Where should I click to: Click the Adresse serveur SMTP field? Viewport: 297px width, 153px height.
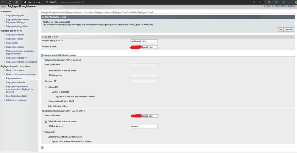(144, 41)
